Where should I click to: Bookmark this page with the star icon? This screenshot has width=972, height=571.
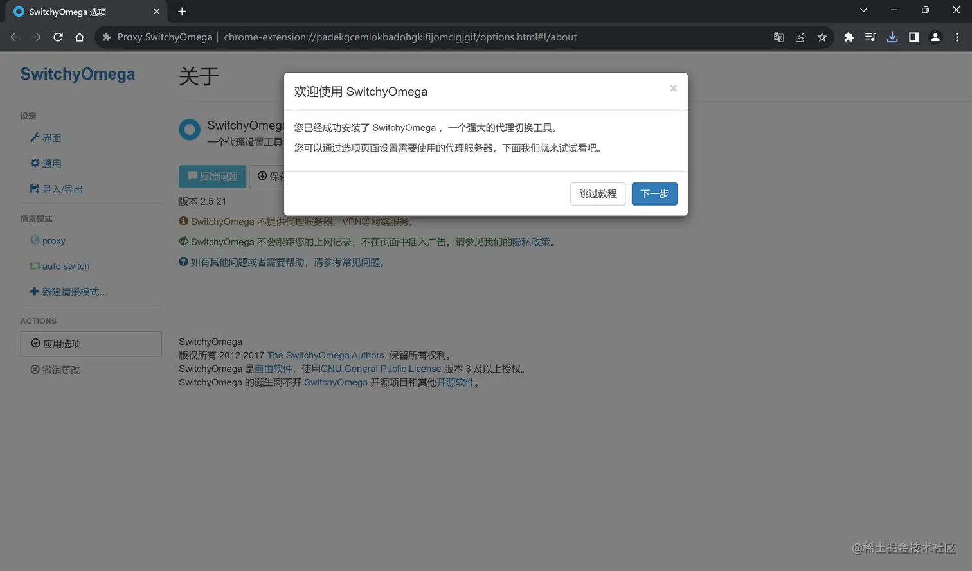click(x=822, y=37)
